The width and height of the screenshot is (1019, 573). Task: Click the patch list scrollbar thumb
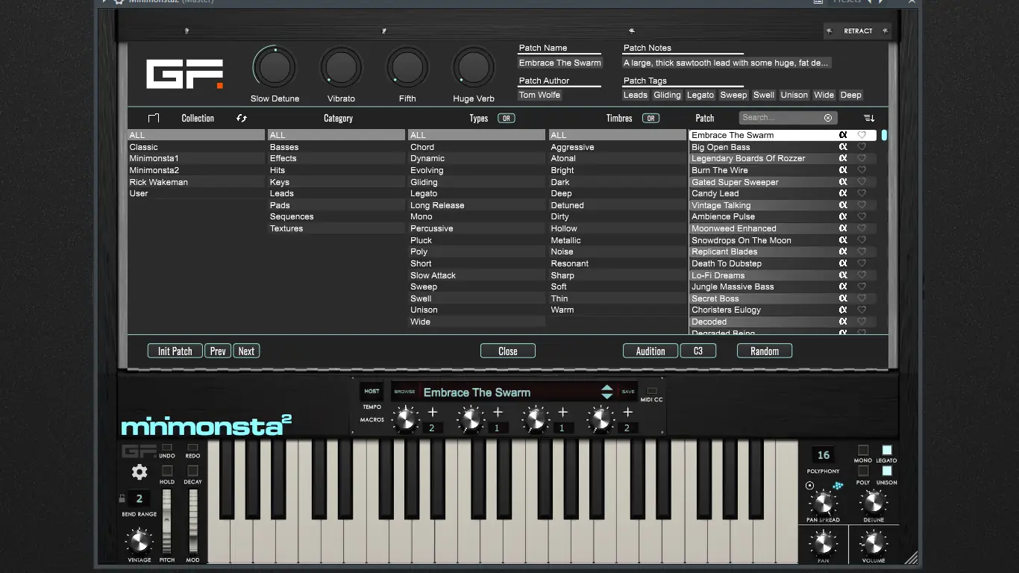tap(884, 135)
